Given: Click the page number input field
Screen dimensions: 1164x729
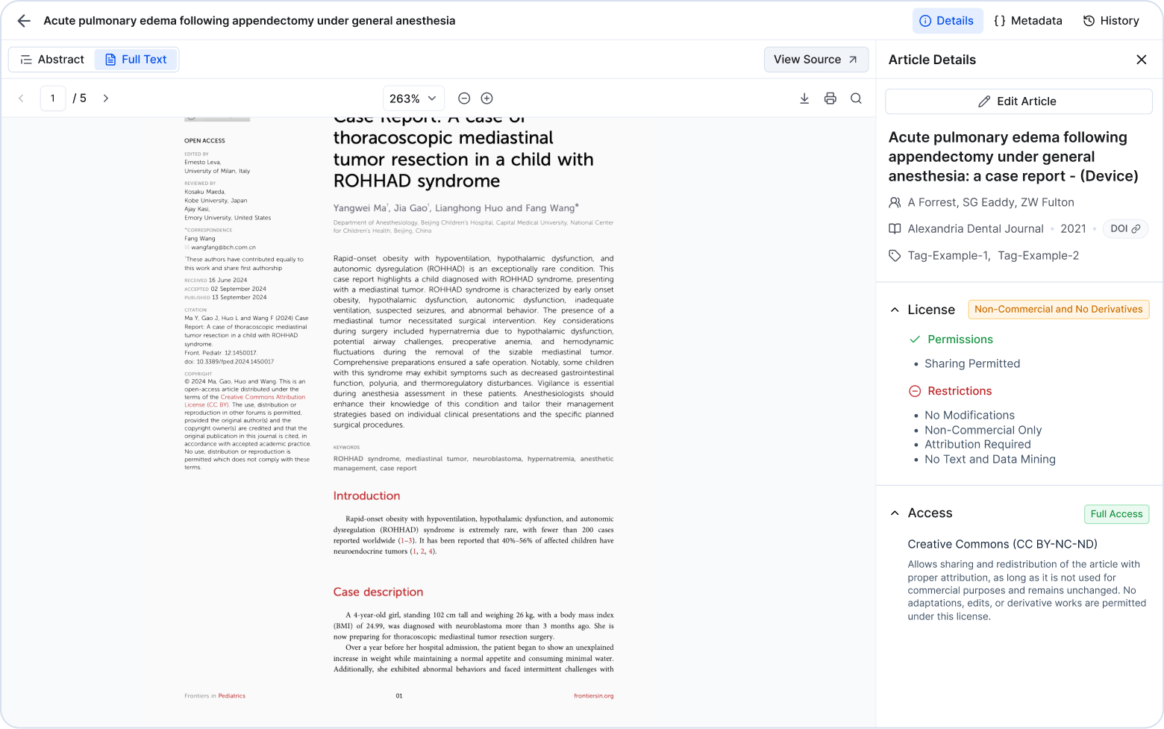Looking at the screenshot, I should (x=53, y=98).
